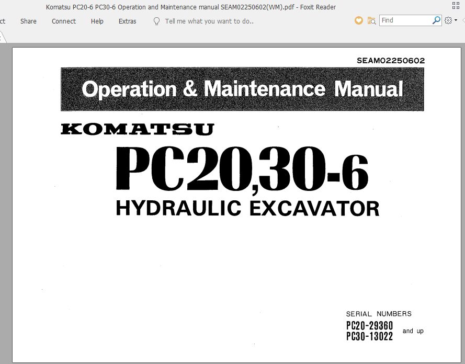The image size is (465, 364).
Task: Open the Extras ribbon tab
Action: coord(127,21)
